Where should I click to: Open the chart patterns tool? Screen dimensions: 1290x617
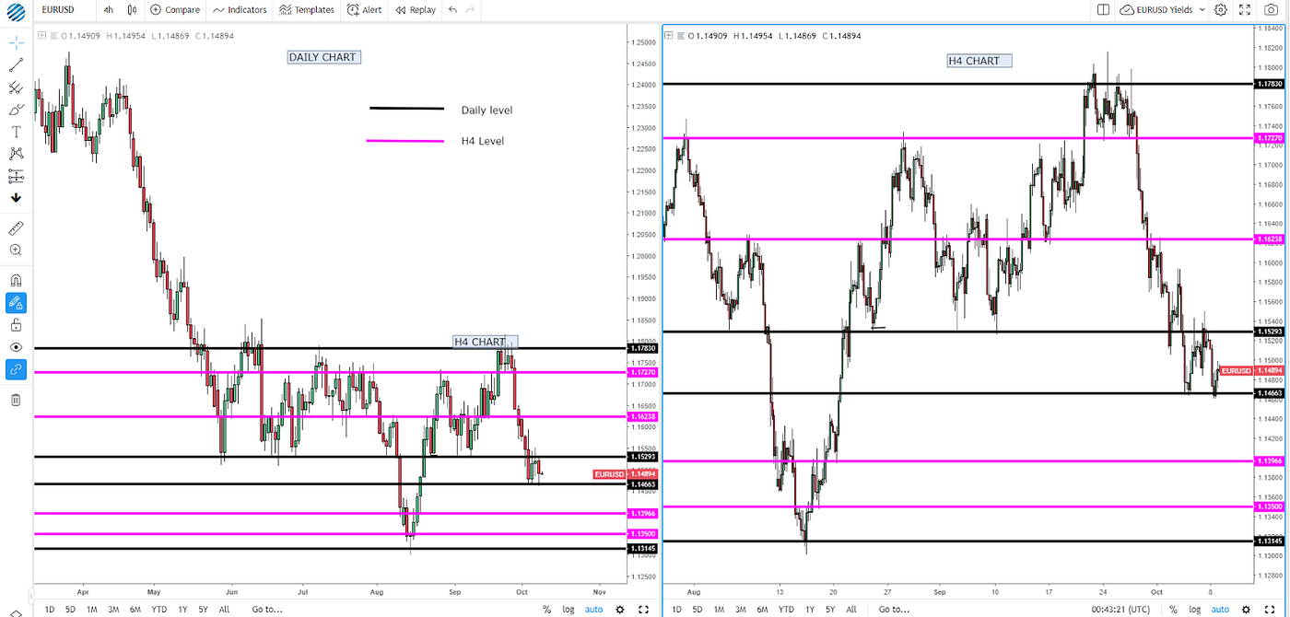16,154
